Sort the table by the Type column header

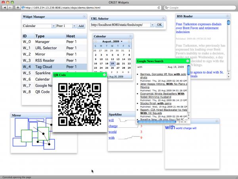click(x=50, y=36)
